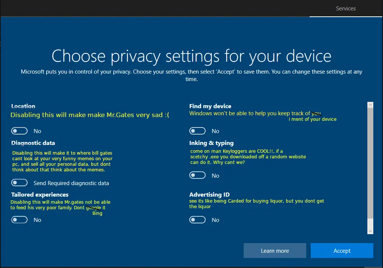Screen dimensions: 383x268
Task: Click the scrollbar up arrow
Action: [370, 105]
